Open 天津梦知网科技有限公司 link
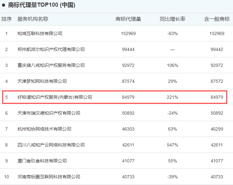This screenshot has height=185, width=233. click(42, 81)
